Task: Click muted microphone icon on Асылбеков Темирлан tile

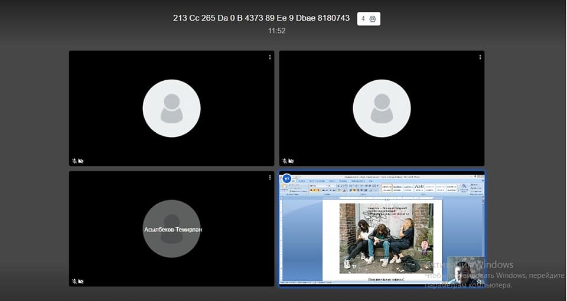Action: point(74,282)
